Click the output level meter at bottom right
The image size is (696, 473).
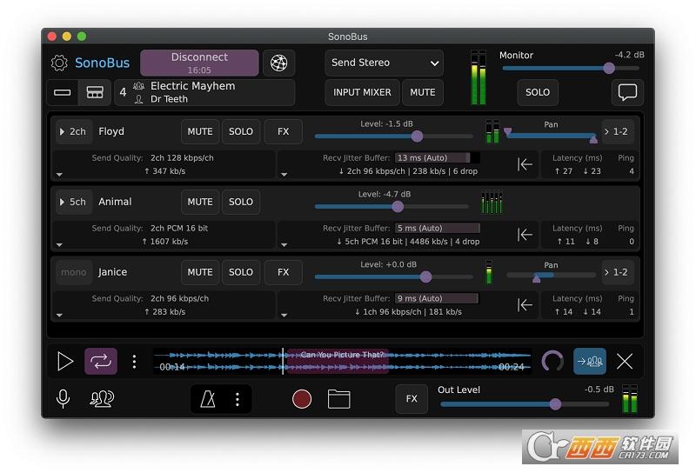630,398
